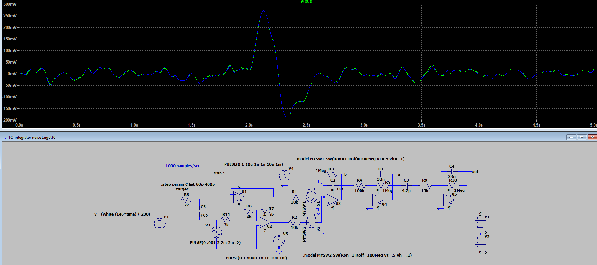This screenshot has height=265, width=597.
Task: Select op-amp U4 symbol
Action: 378,200
